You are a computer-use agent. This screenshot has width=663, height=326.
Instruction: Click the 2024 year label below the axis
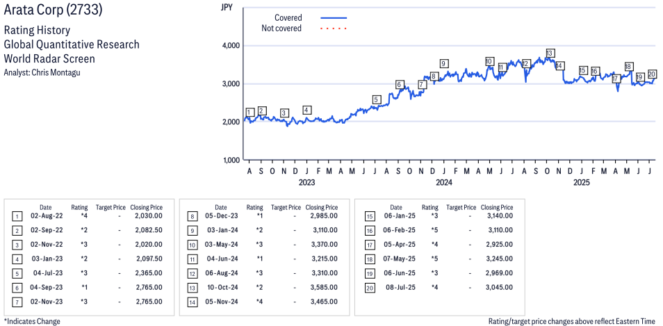(444, 183)
